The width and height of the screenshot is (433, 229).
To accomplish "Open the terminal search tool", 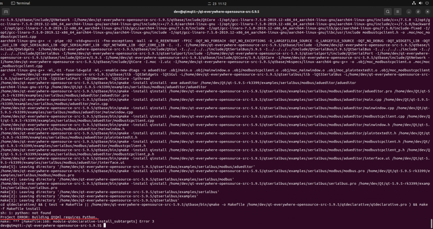I will click(388, 12).
